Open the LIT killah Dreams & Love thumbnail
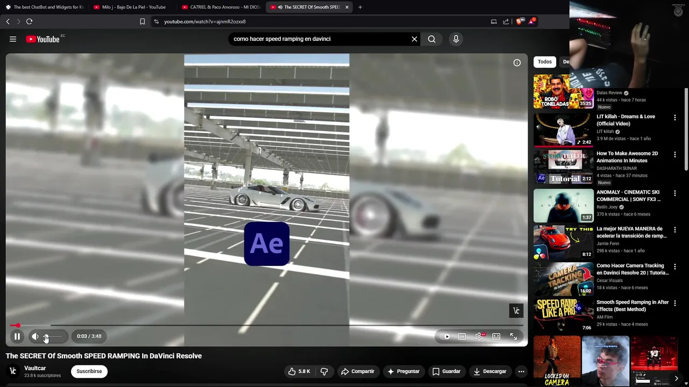The image size is (689, 387). point(564,130)
